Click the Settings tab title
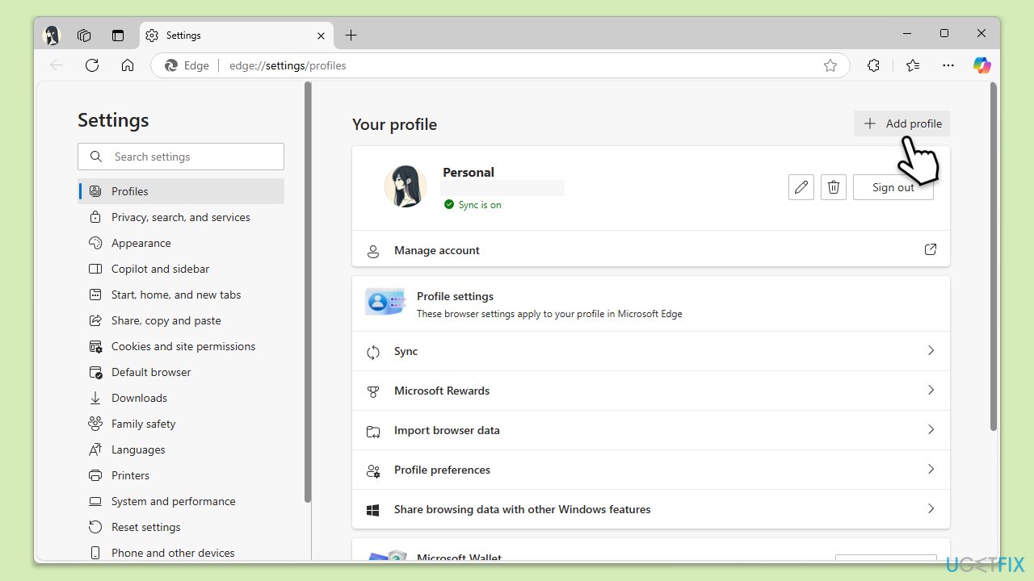This screenshot has width=1034, height=581. coord(183,36)
